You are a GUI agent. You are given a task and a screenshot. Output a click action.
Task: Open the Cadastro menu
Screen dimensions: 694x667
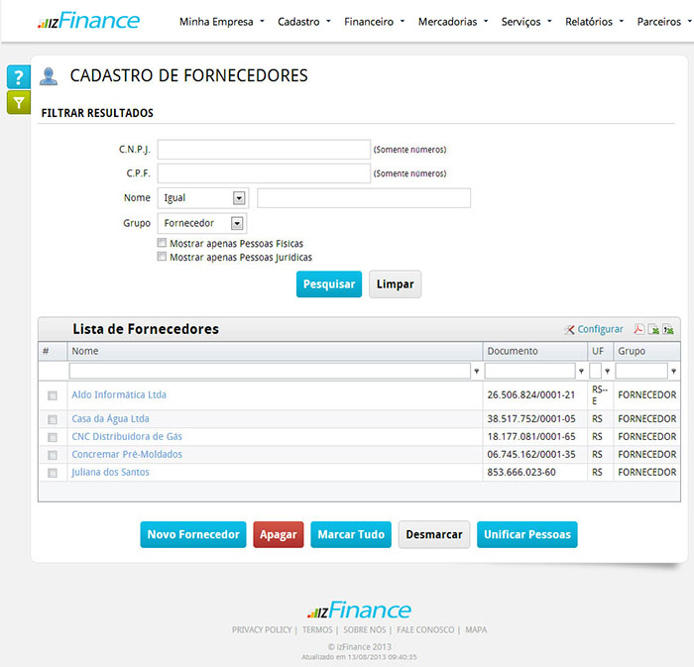pos(304,22)
